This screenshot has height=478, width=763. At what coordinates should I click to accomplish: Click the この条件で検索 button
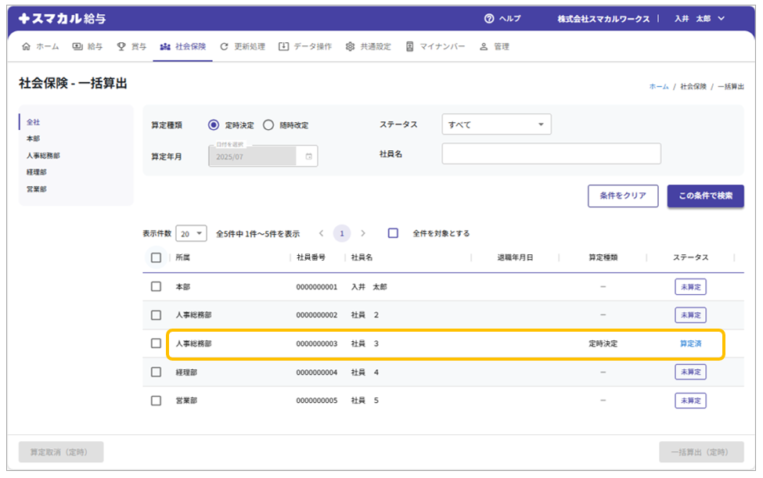[x=705, y=196]
